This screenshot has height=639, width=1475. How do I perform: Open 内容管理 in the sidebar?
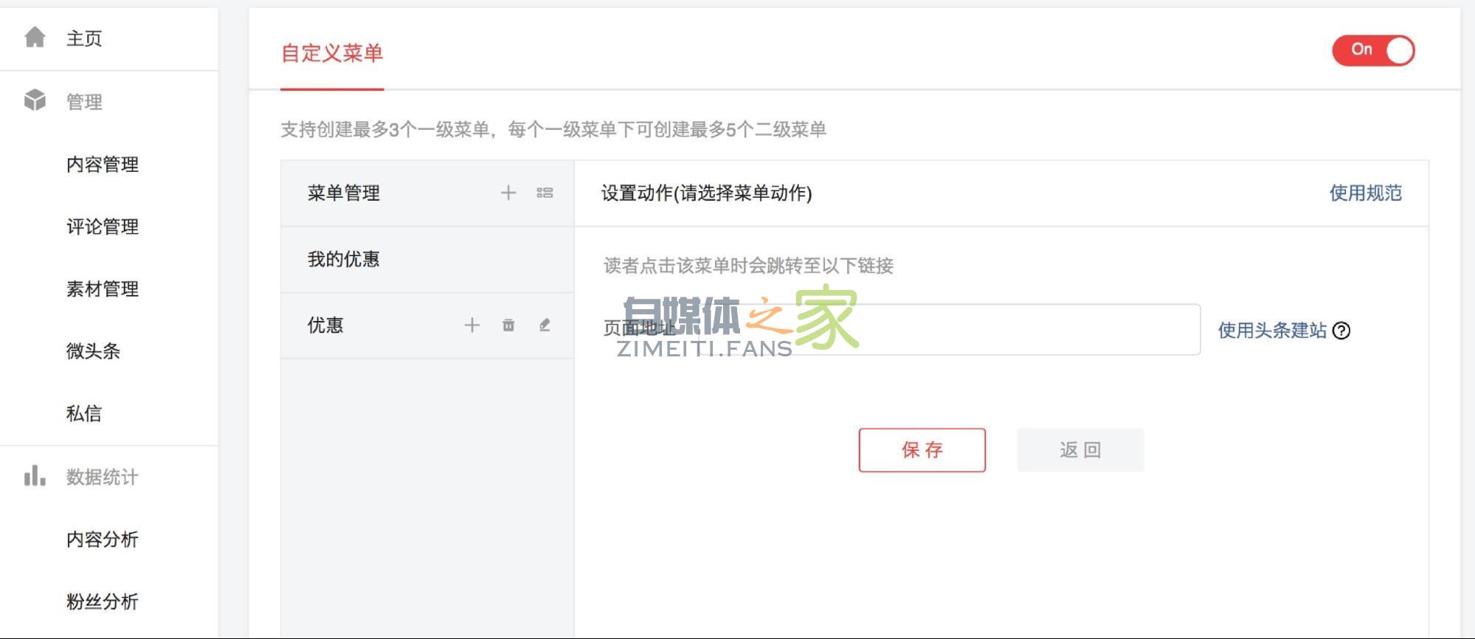(103, 165)
